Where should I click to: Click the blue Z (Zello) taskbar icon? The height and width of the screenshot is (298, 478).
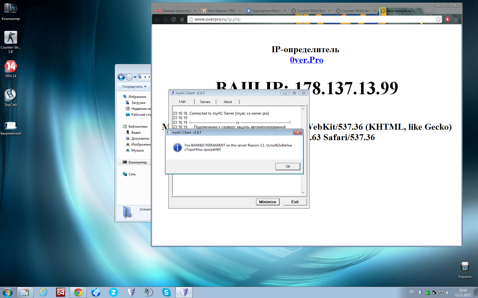click(114, 292)
